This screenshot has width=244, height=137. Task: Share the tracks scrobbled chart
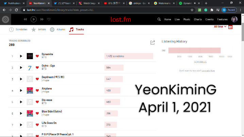[x=152, y=42]
